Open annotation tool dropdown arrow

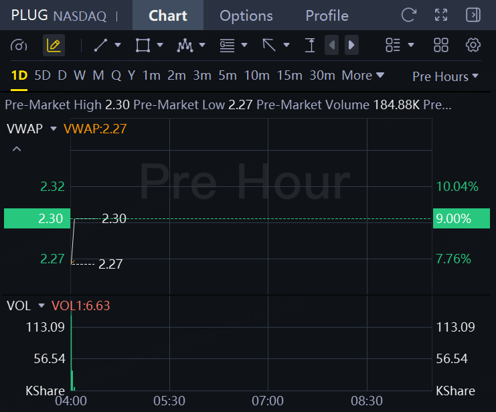[244, 45]
